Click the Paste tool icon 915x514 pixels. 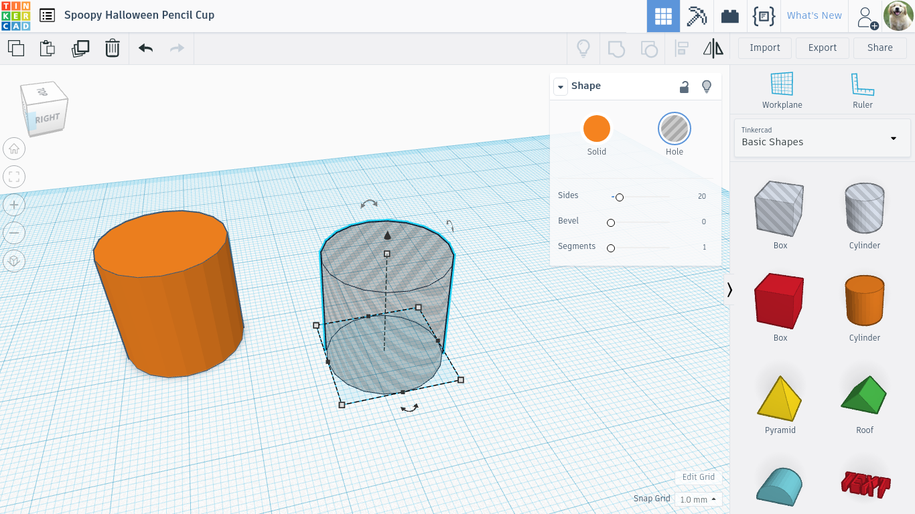click(x=47, y=48)
